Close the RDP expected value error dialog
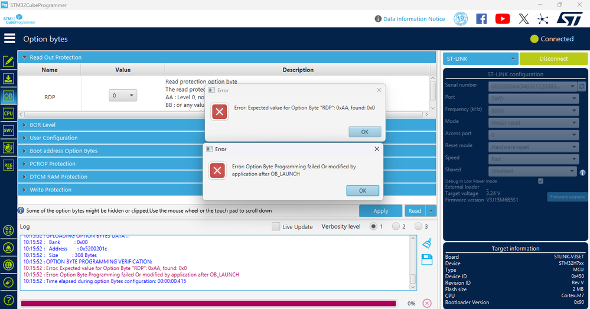The image size is (590, 309). 379,90
